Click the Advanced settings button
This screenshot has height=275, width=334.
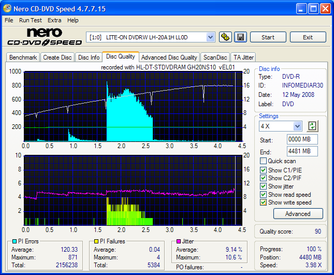click(298, 214)
